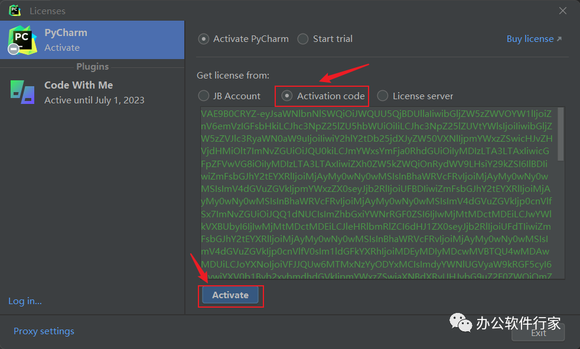Close the Licenses dialog window
The width and height of the screenshot is (580, 349).
coord(563,11)
